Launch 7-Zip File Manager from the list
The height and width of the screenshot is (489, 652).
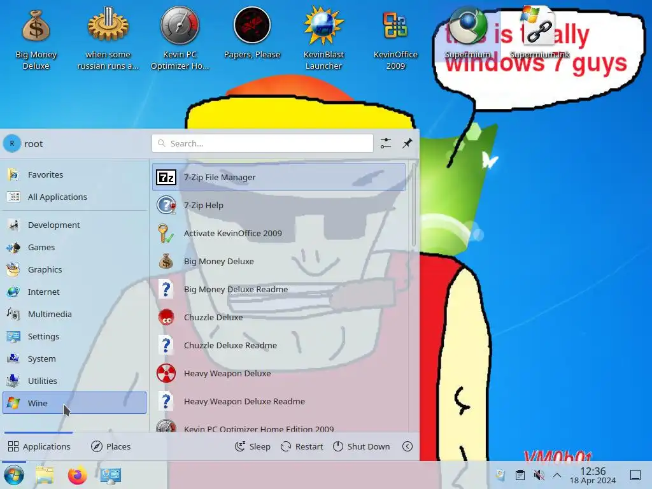coord(279,177)
